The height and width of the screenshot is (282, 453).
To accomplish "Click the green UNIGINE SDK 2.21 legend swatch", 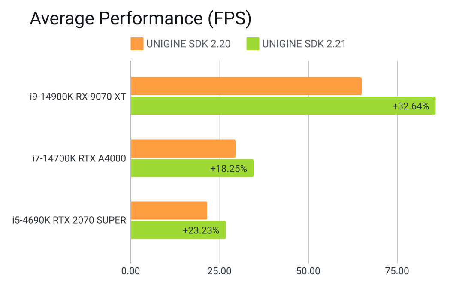I will pyautogui.click(x=253, y=44).
